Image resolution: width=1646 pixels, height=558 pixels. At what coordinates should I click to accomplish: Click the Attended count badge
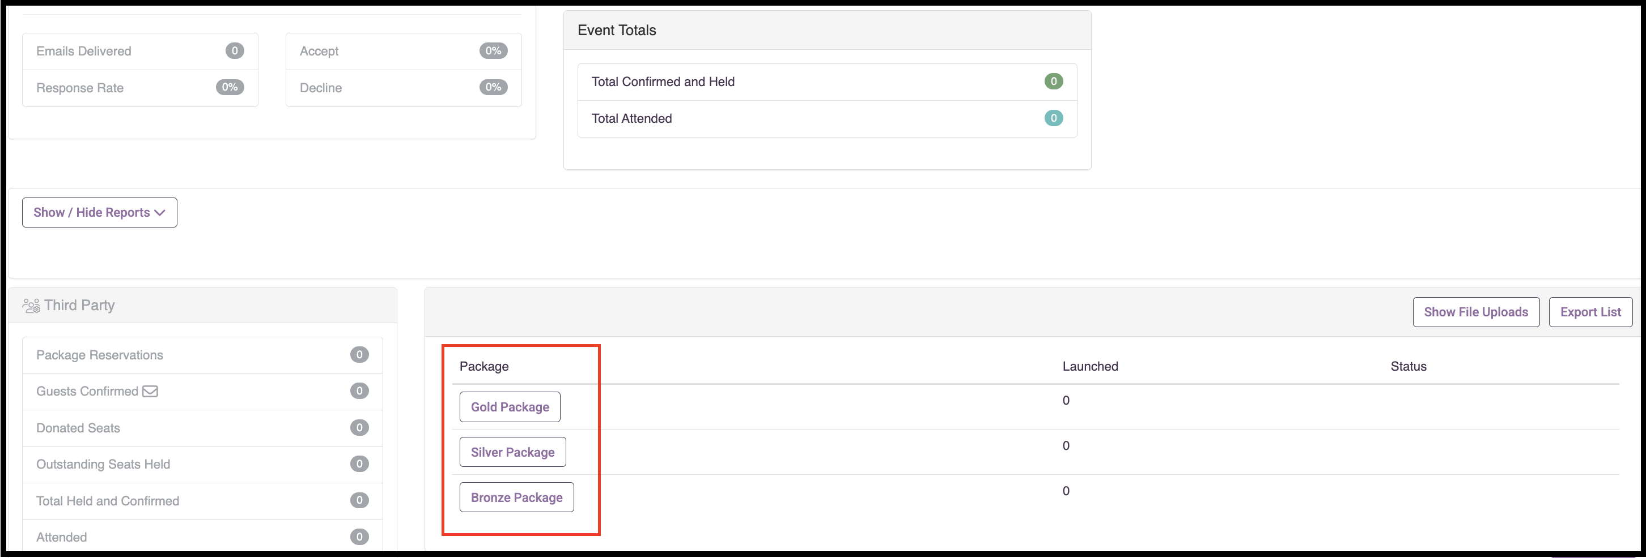[x=359, y=537]
